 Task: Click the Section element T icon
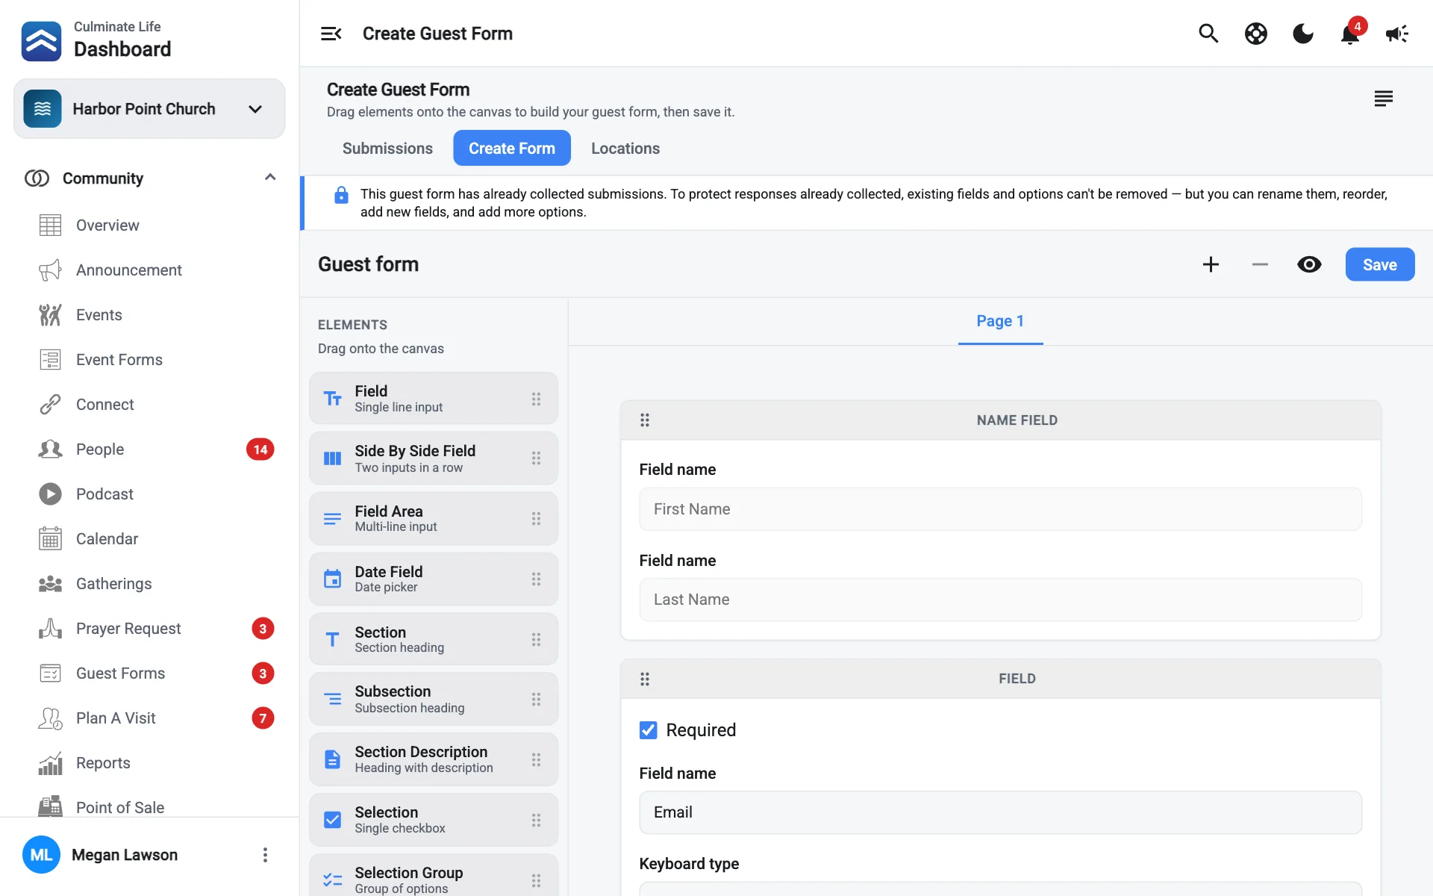point(332,640)
